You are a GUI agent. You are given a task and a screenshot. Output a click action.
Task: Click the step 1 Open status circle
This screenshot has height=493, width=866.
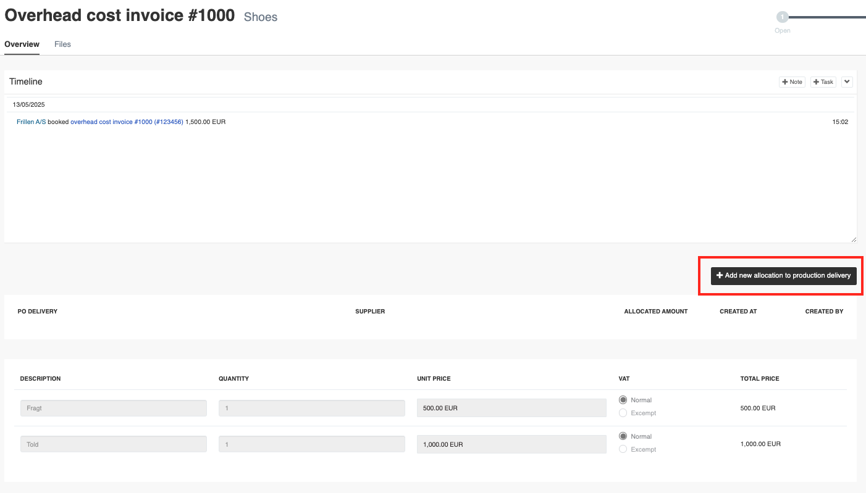click(x=782, y=17)
